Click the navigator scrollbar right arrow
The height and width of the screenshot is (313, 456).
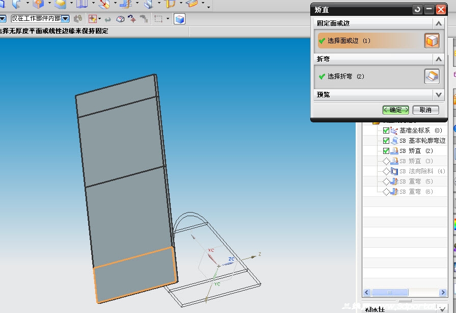click(443, 292)
